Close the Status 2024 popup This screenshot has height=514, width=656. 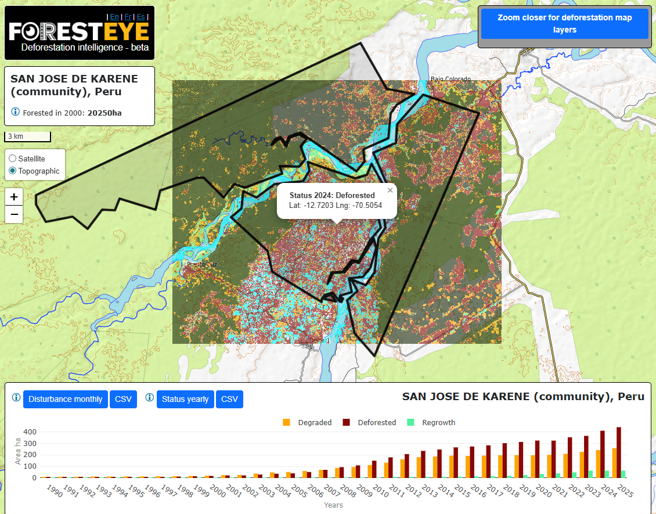[390, 190]
